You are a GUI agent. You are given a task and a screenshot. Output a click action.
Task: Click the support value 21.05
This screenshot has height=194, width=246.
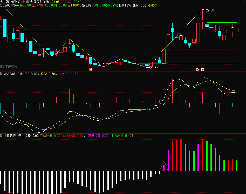(x=56, y=2)
